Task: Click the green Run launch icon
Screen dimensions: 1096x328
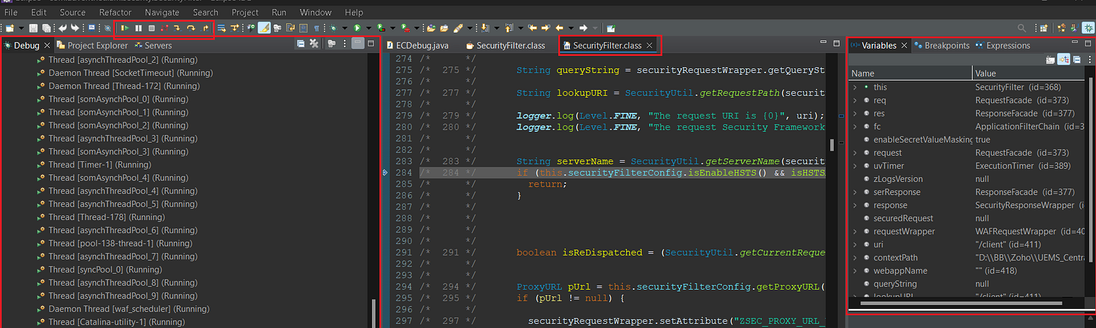Action: click(x=357, y=28)
